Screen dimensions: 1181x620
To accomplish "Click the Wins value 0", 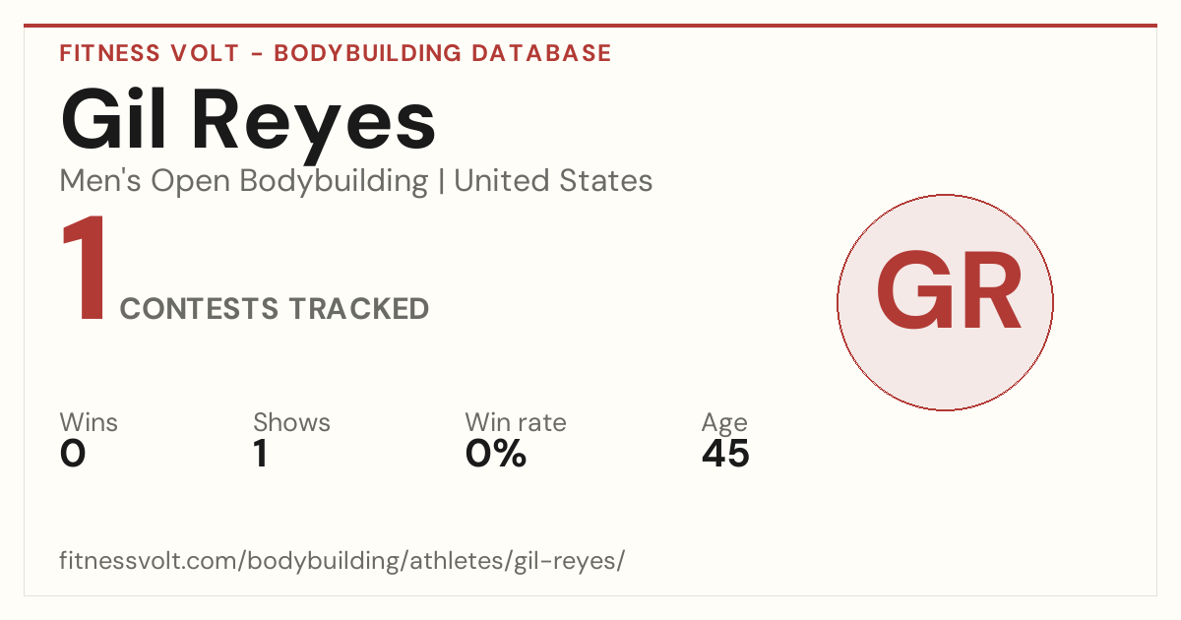I will tap(73, 454).
